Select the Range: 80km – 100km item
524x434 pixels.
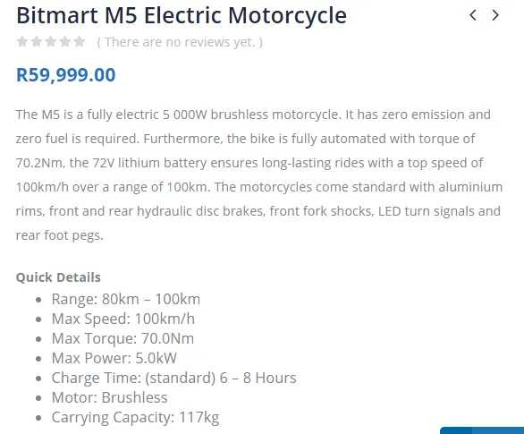click(x=126, y=299)
